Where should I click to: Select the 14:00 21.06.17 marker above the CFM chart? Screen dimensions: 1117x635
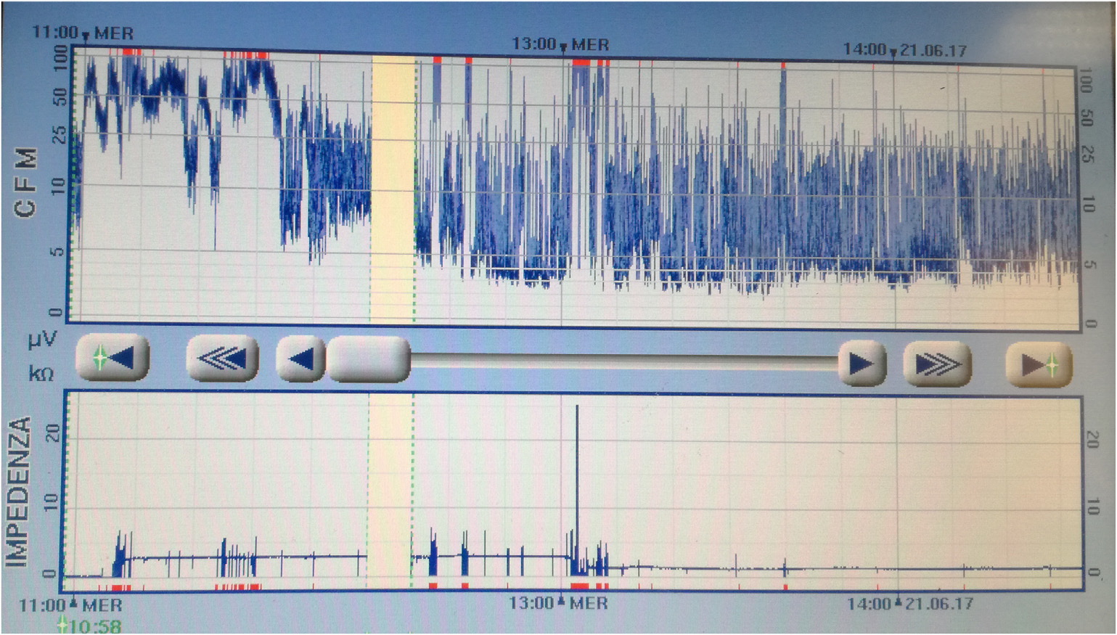(904, 50)
